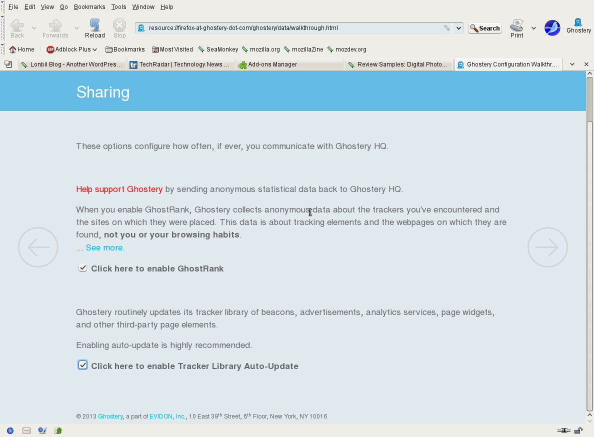594x437 pixels.
Task: Expand the URL bar history dropdown
Action: (x=458, y=28)
